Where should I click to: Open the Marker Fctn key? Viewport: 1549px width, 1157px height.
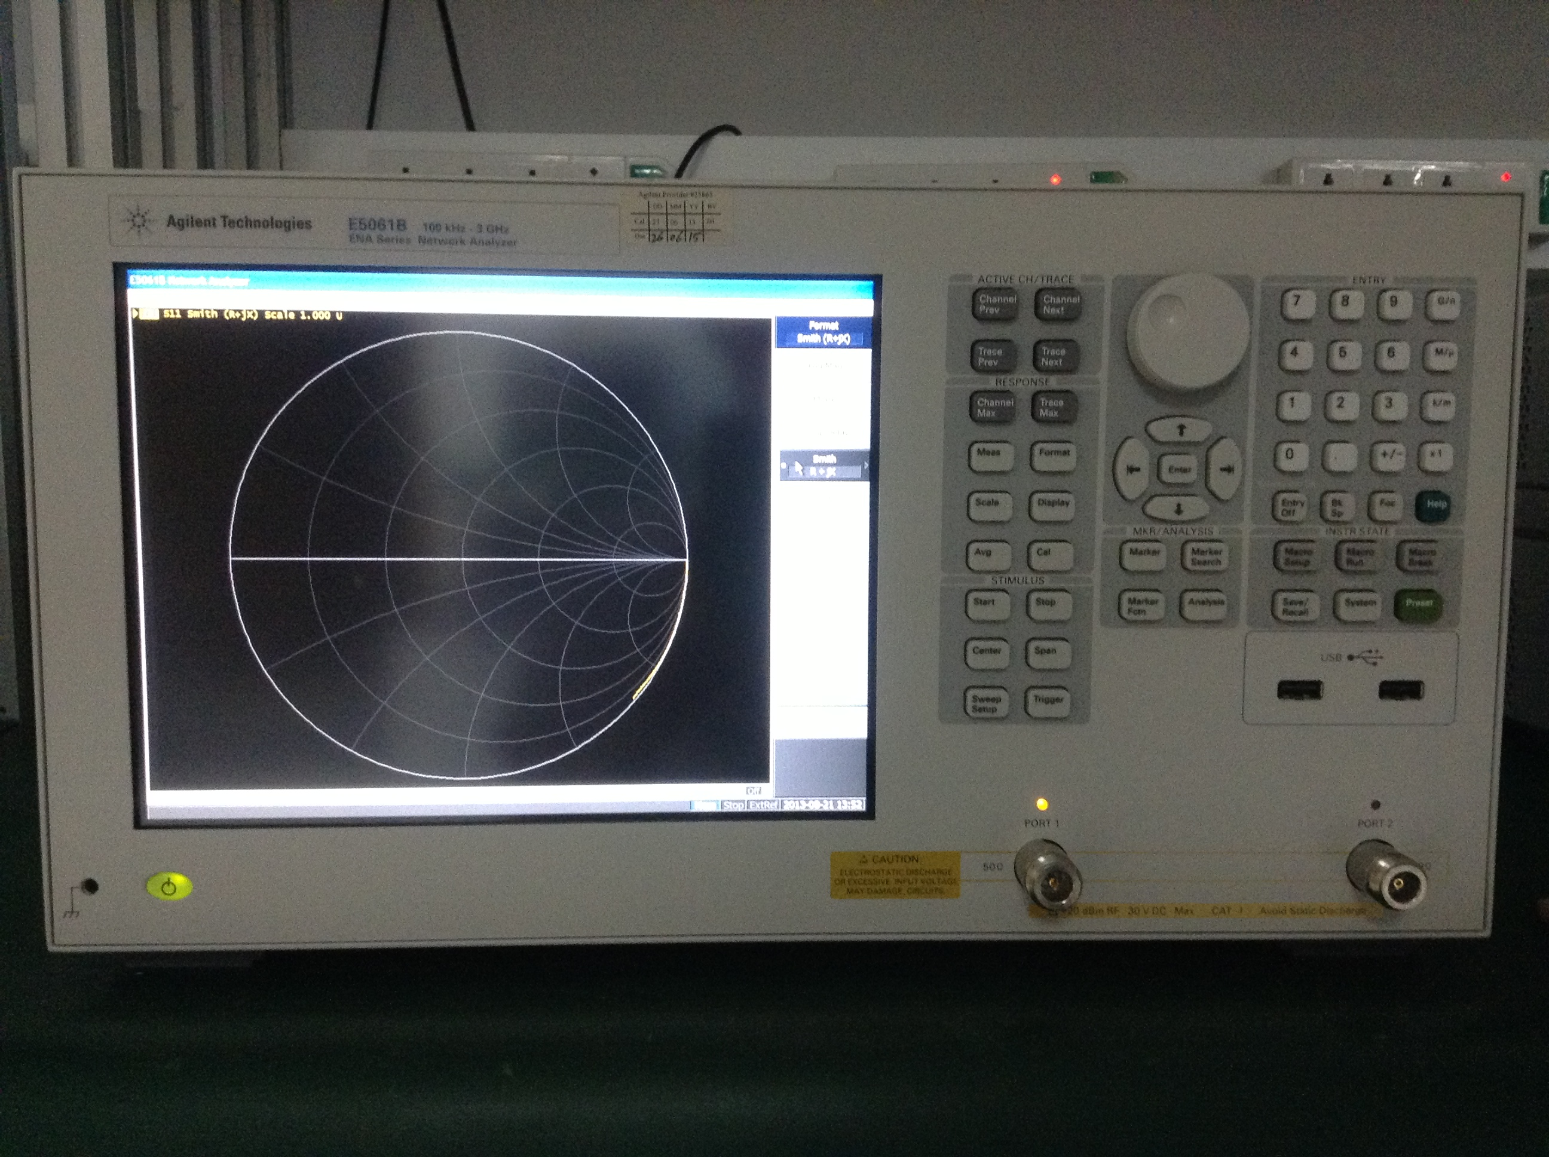pyautogui.click(x=1141, y=606)
